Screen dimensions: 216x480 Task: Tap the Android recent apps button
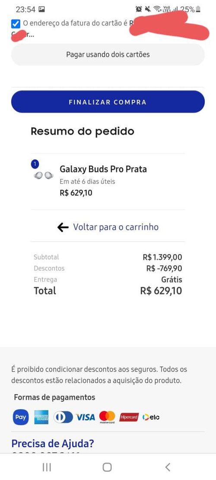tap(47, 467)
